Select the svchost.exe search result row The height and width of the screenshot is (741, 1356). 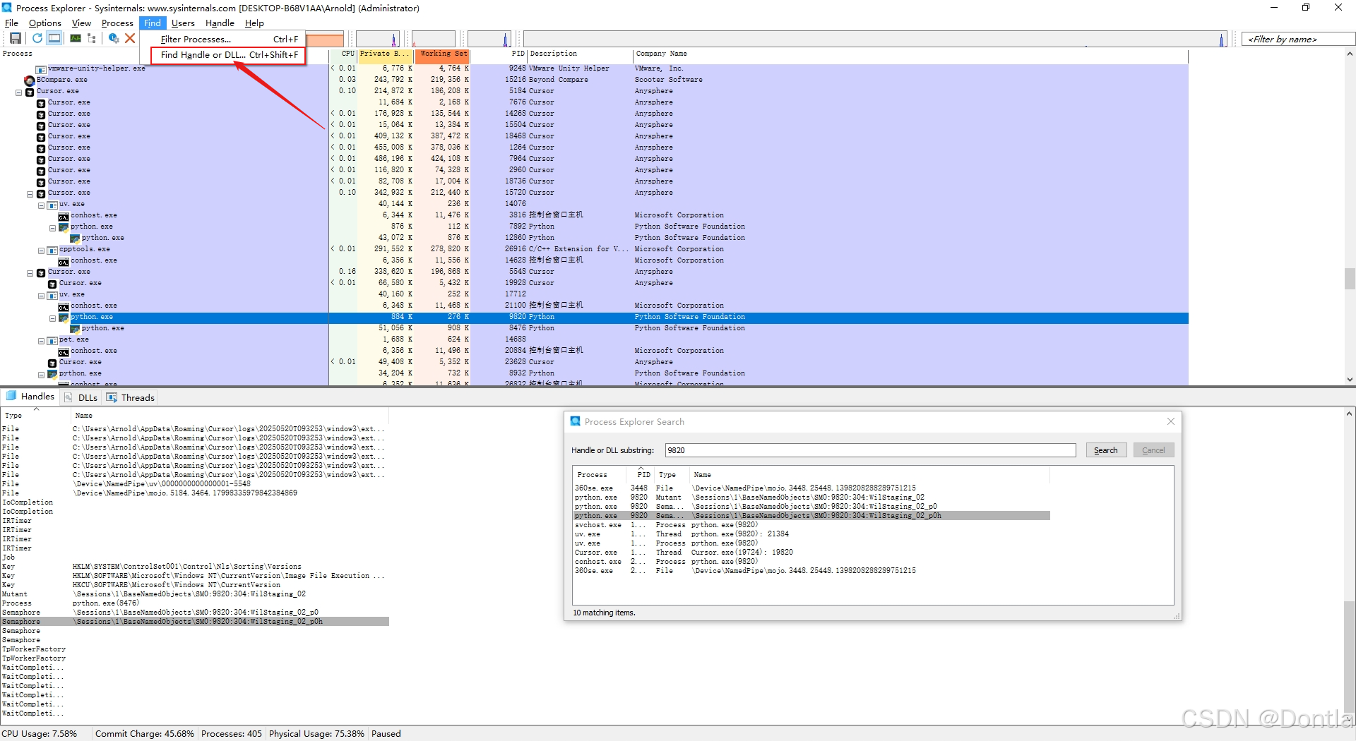[811, 525]
